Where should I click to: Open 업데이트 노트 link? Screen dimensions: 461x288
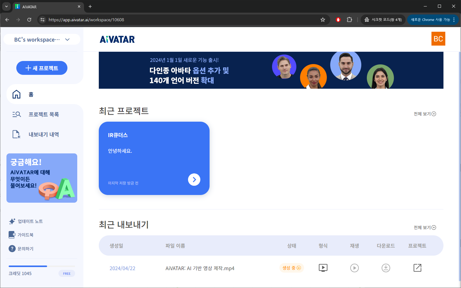30,221
